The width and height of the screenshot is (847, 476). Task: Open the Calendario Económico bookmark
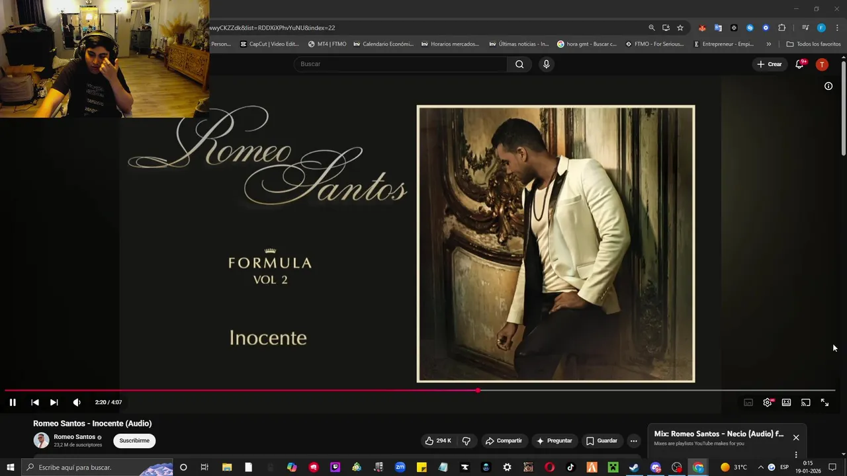(x=383, y=44)
